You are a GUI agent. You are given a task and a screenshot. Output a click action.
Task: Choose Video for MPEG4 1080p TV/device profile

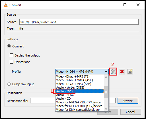pos(79,106)
